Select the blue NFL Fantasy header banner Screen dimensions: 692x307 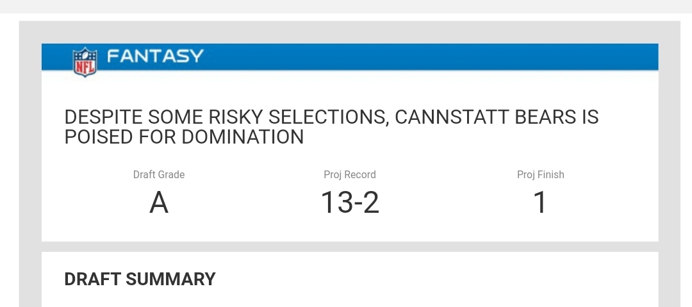pos(350,56)
